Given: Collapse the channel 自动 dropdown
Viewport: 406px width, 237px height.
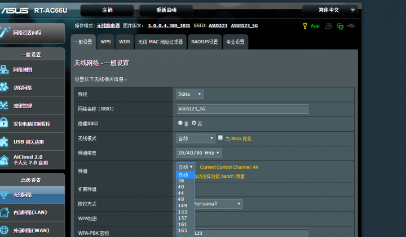Looking at the screenshot, I should click(x=186, y=167).
